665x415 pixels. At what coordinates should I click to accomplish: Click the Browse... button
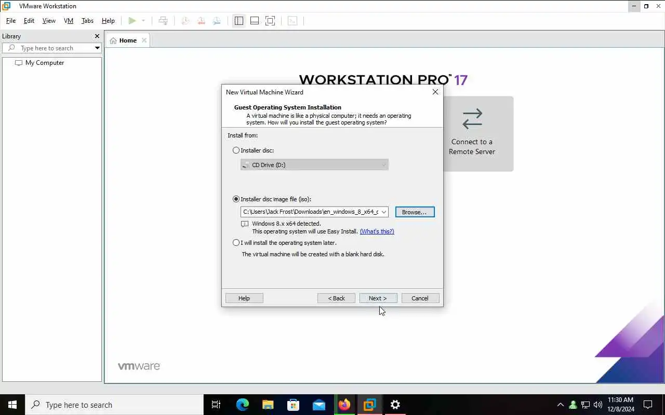[x=415, y=212]
